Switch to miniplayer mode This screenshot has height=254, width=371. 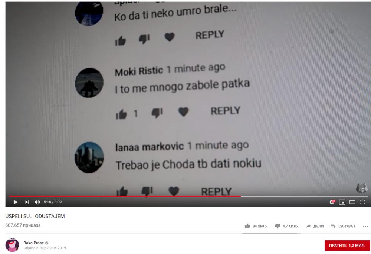pos(342,202)
